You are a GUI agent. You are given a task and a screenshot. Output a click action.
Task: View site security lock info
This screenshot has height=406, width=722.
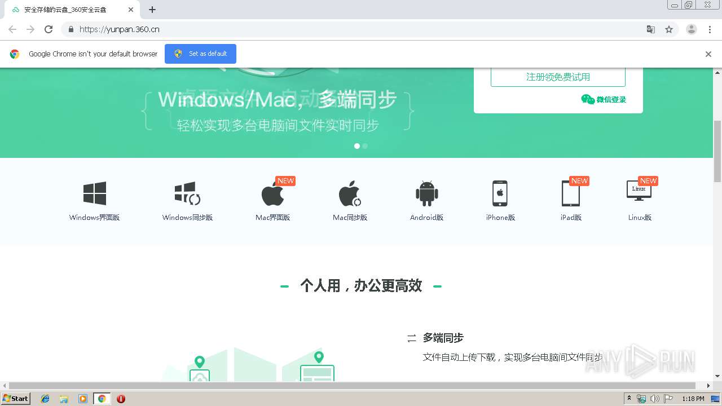click(x=71, y=29)
